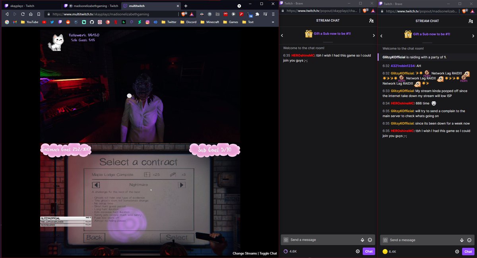Open 6.4K channel points in madisonelizabethgaming chat
The image size is (477, 258).
coord(389,251)
